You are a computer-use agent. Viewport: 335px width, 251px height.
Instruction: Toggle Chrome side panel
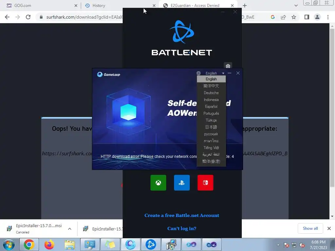tap(307, 17)
